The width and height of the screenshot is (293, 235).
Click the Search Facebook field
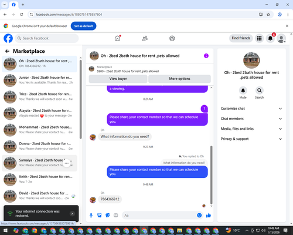point(47,38)
